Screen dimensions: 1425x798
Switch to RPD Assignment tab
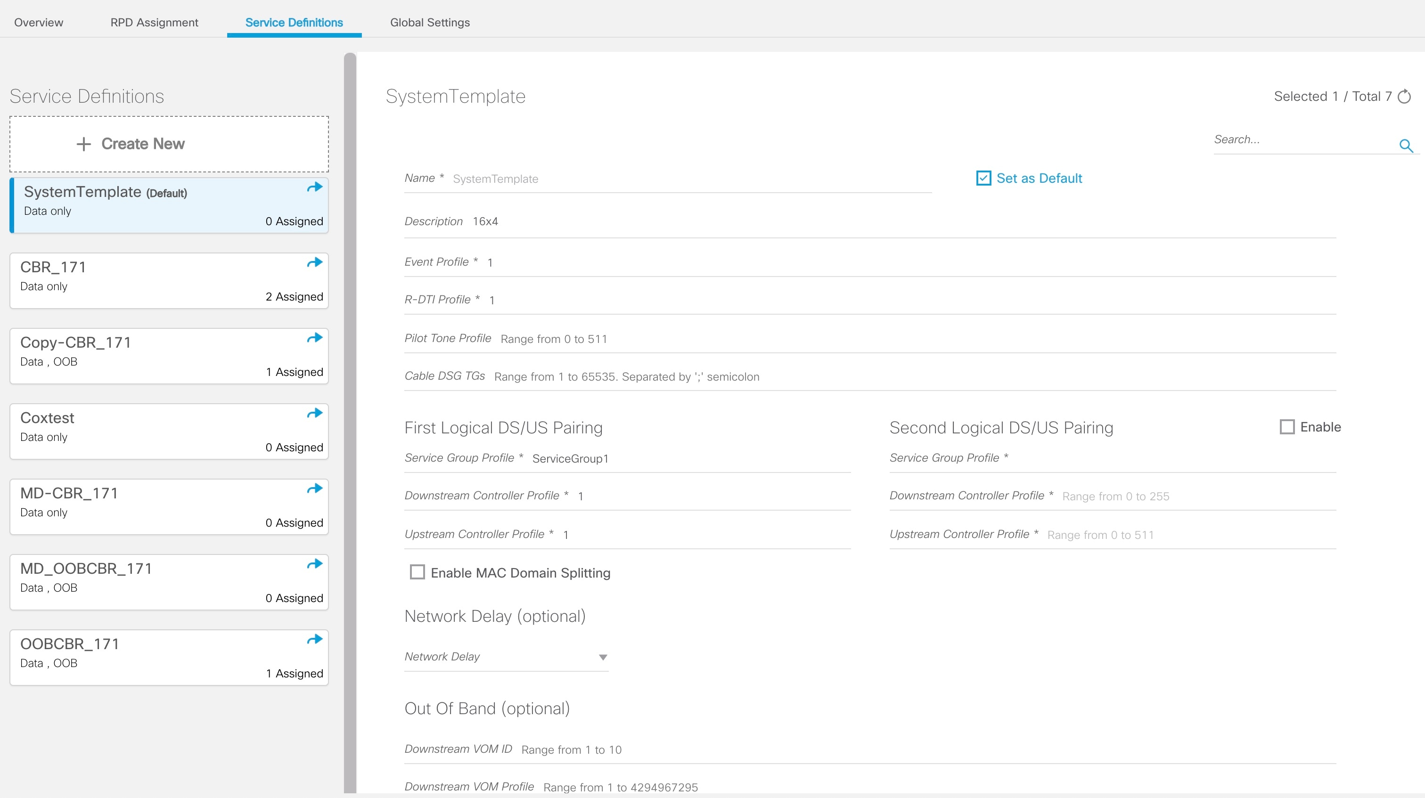tap(154, 23)
